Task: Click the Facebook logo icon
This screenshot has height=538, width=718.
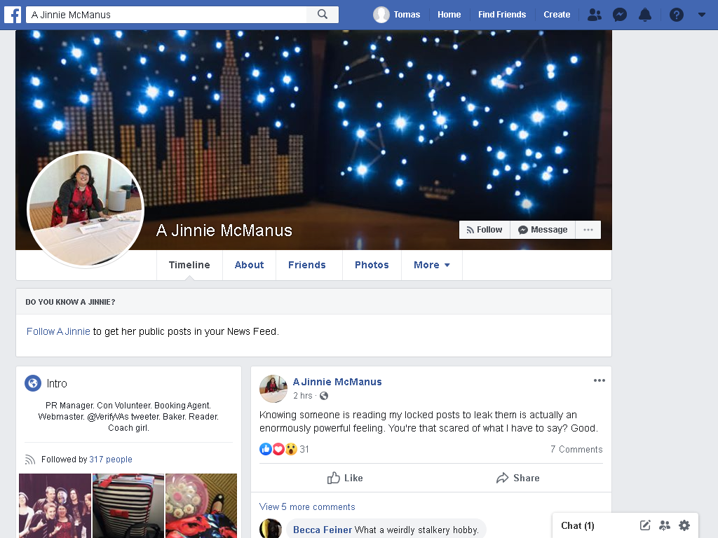Action: pyautogui.click(x=13, y=15)
